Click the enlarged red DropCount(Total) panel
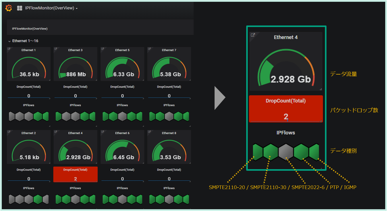This screenshot has width=387, height=211. (x=286, y=109)
